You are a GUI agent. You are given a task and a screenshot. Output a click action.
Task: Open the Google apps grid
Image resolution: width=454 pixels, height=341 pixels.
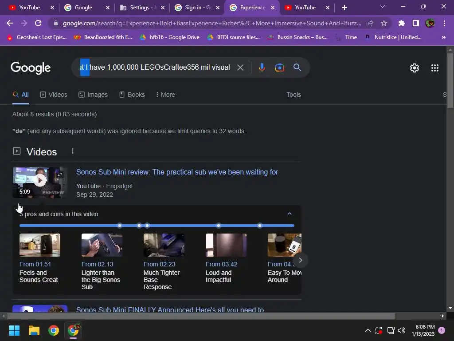tap(434, 68)
